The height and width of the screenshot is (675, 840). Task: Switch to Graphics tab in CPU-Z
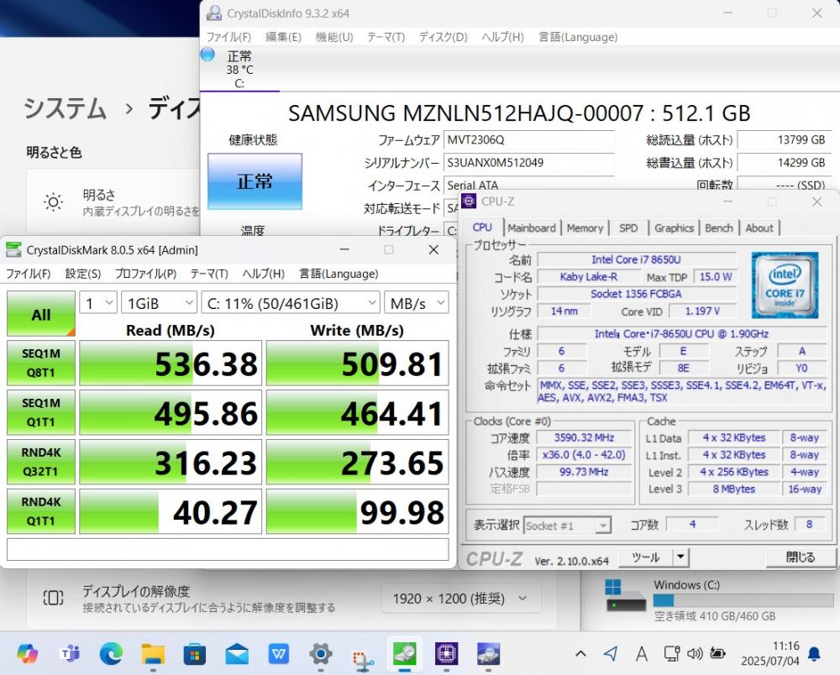674,228
